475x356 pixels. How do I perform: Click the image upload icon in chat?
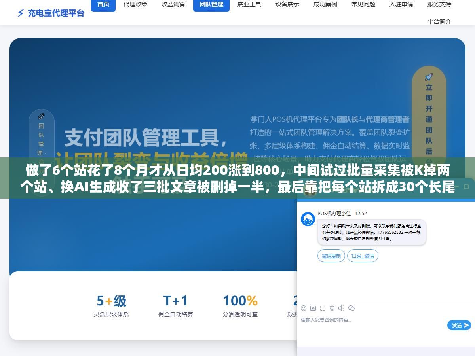313,308
